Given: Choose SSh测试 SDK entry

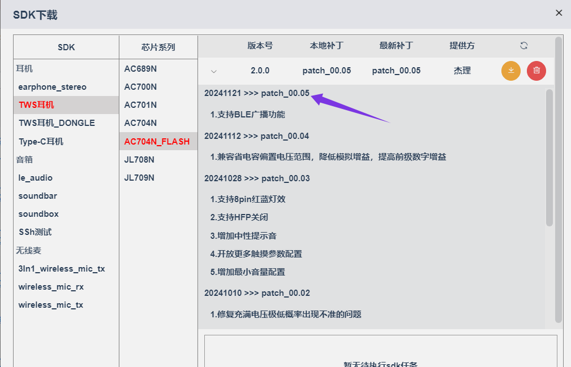Looking at the screenshot, I should [35, 232].
